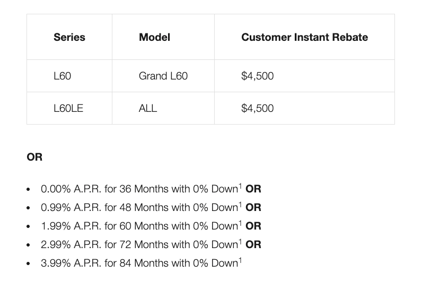The image size is (422, 299).
Task: Select the ALL model cell
Action: click(148, 108)
